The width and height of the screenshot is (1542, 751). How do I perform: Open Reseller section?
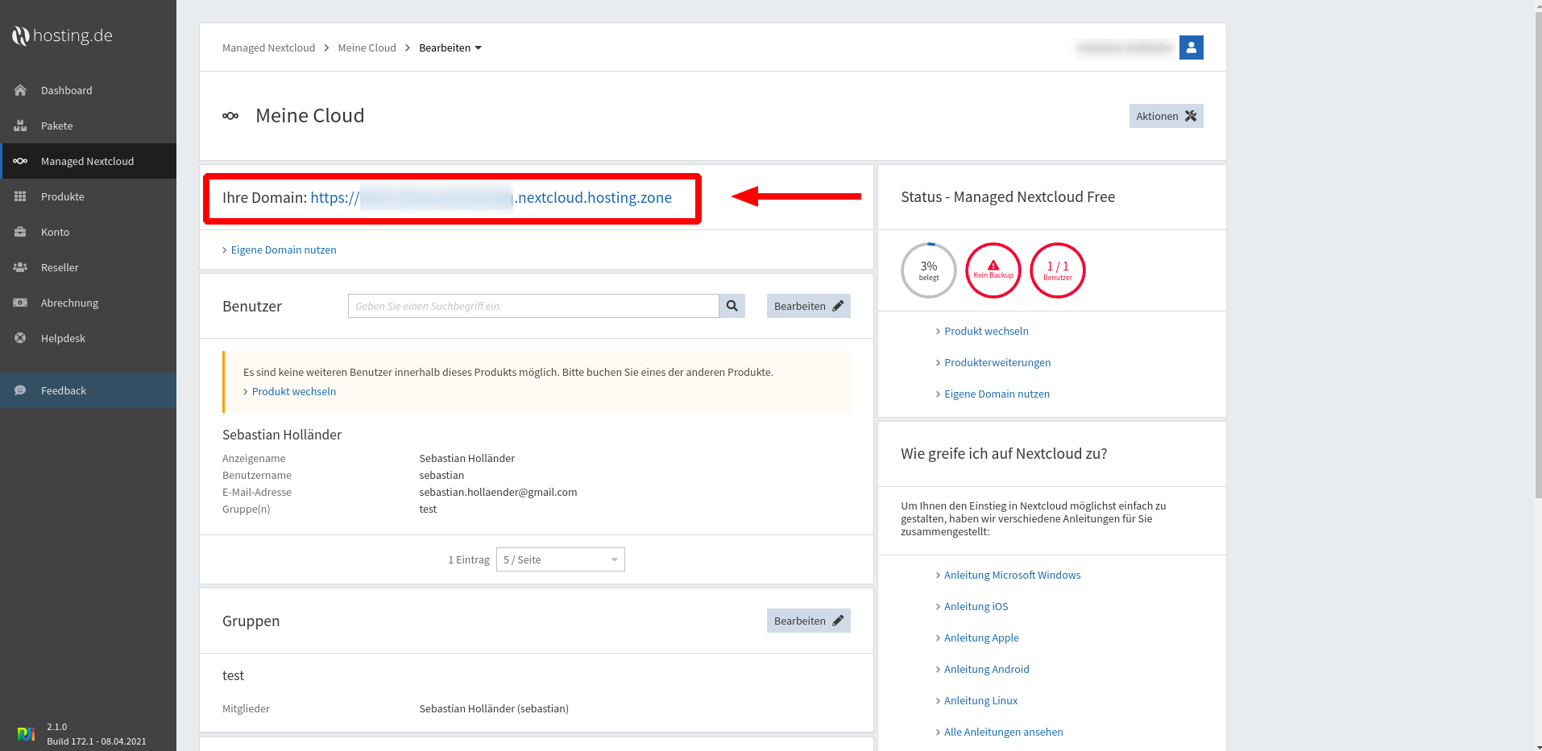(x=88, y=267)
